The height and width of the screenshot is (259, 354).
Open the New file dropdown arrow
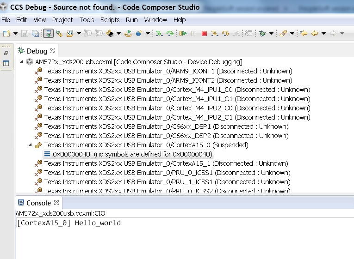15,33
